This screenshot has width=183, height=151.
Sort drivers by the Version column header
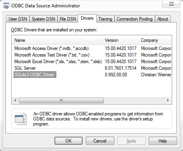point(120,40)
